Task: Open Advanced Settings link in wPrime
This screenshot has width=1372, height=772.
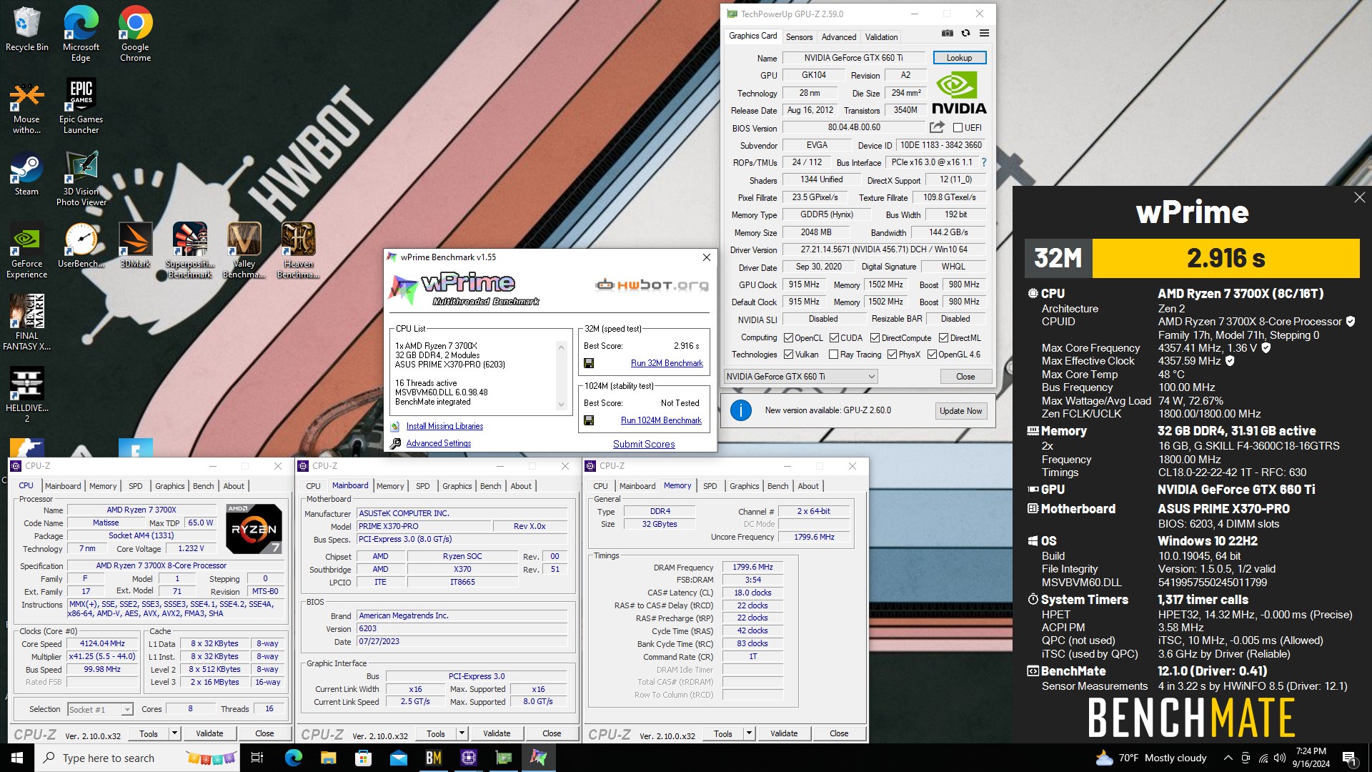Action: click(438, 443)
